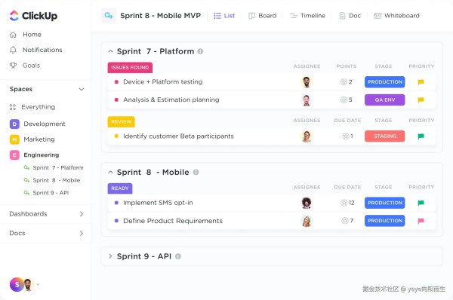Toggle status square of Analysis & Estimation planning
This screenshot has height=300, width=453.
(x=116, y=99)
